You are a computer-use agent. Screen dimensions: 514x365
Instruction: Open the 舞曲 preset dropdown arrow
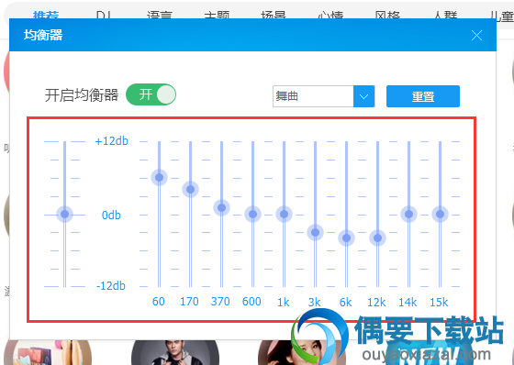pos(363,96)
